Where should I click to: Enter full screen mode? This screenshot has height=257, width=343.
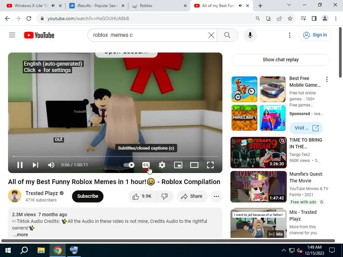[x=210, y=165]
